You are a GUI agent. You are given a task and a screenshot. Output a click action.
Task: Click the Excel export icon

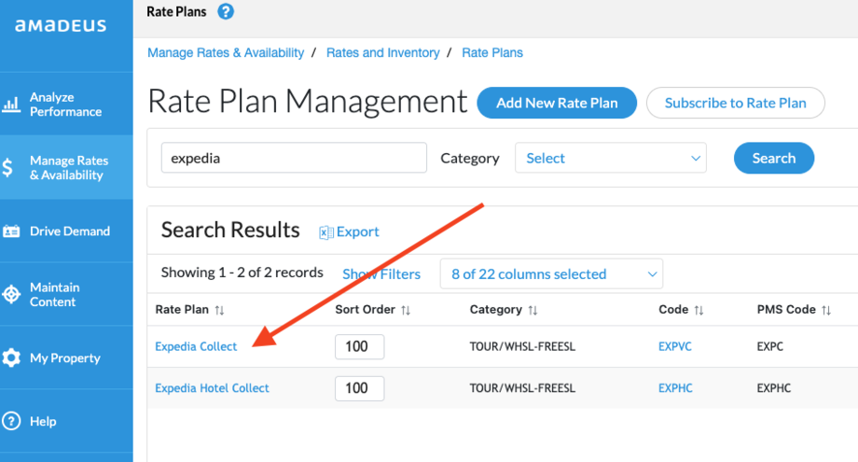click(326, 232)
